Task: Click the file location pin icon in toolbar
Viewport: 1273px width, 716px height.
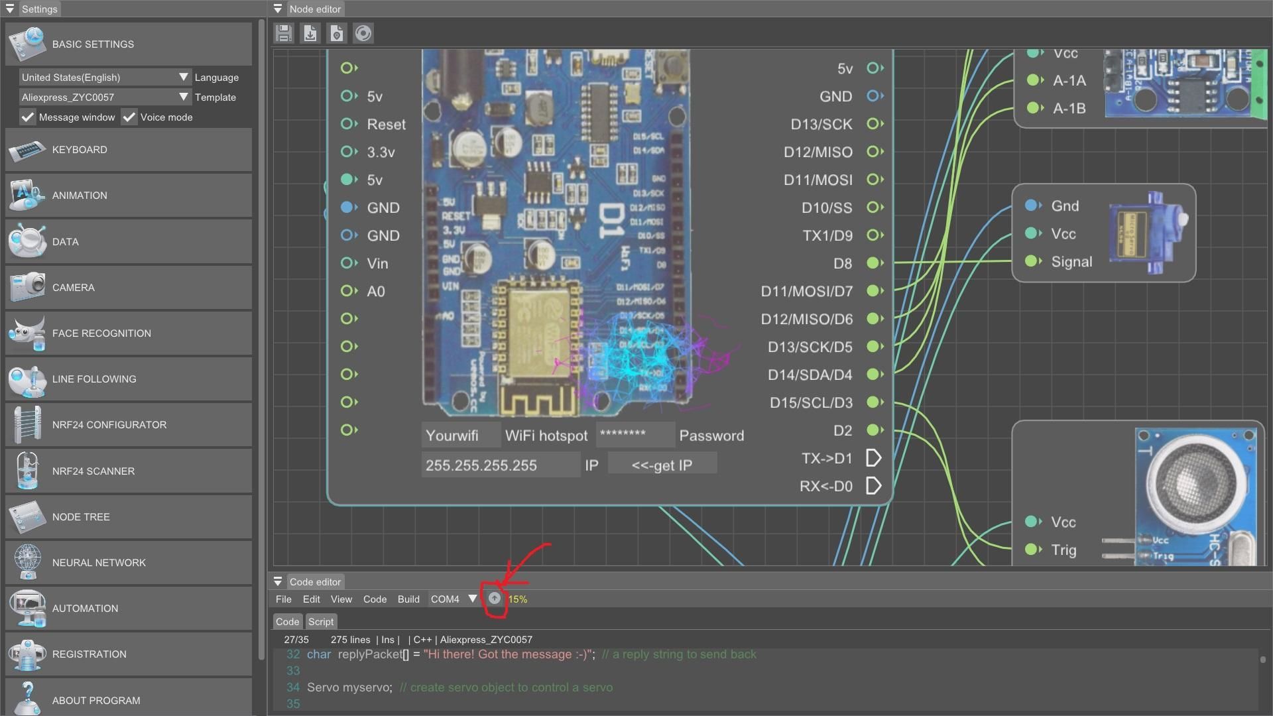Action: point(336,33)
